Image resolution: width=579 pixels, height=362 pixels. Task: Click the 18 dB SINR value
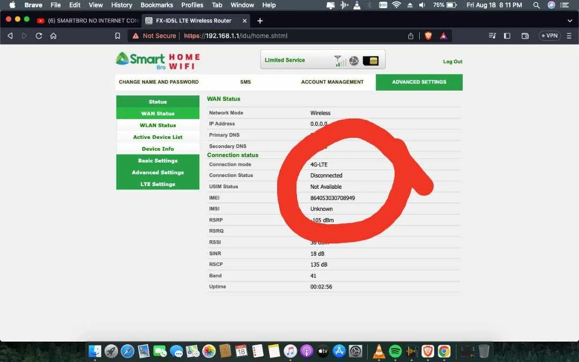pyautogui.click(x=317, y=254)
